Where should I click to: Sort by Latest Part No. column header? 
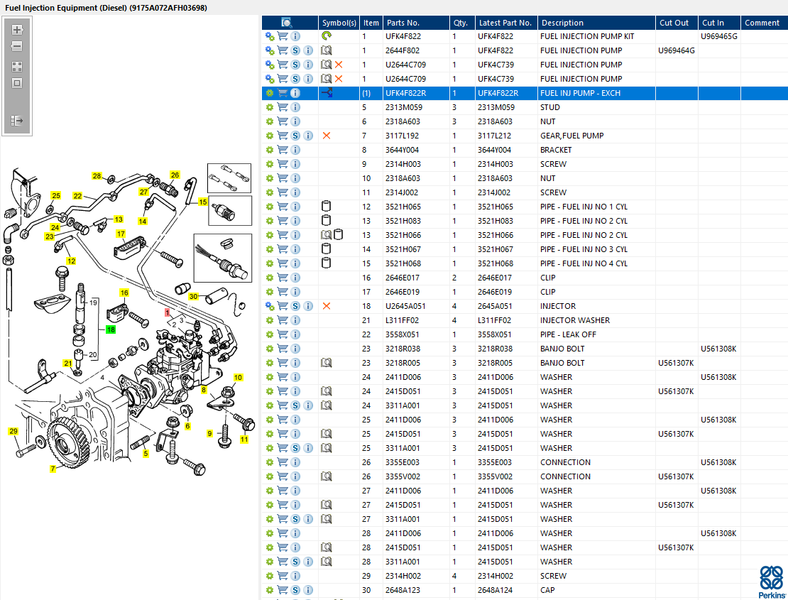506,23
